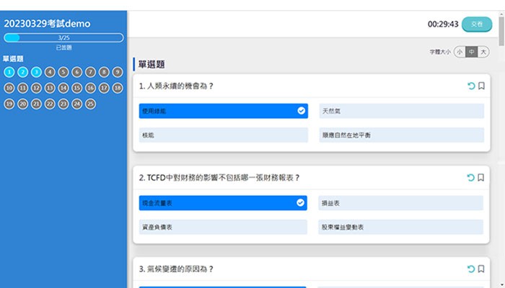Image resolution: width=505 pixels, height=288 pixels.
Task: Bookmark question 3 with the flag icon
Action: click(x=481, y=269)
